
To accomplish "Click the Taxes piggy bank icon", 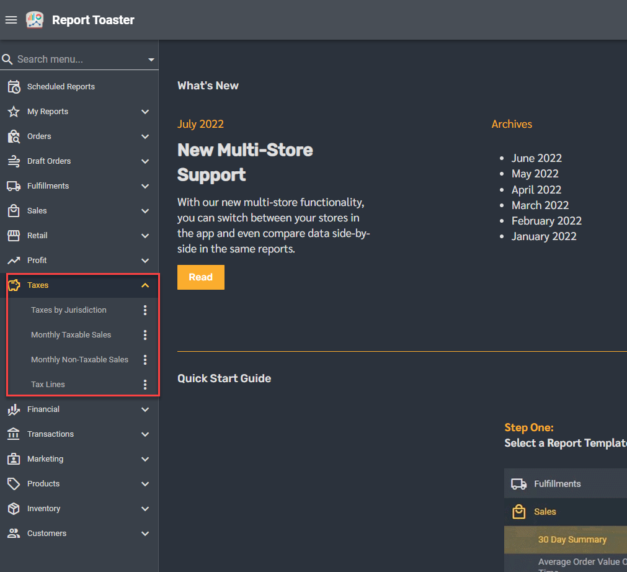I will click(x=14, y=285).
